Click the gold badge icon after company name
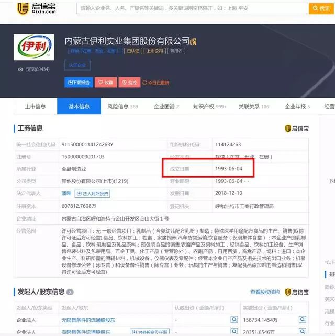 point(193,41)
